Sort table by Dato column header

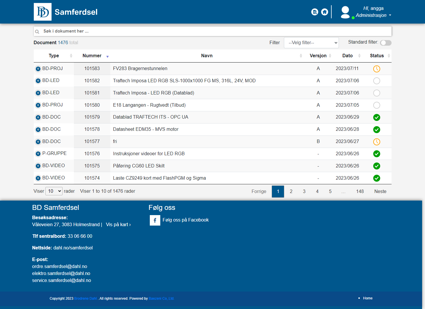347,56
